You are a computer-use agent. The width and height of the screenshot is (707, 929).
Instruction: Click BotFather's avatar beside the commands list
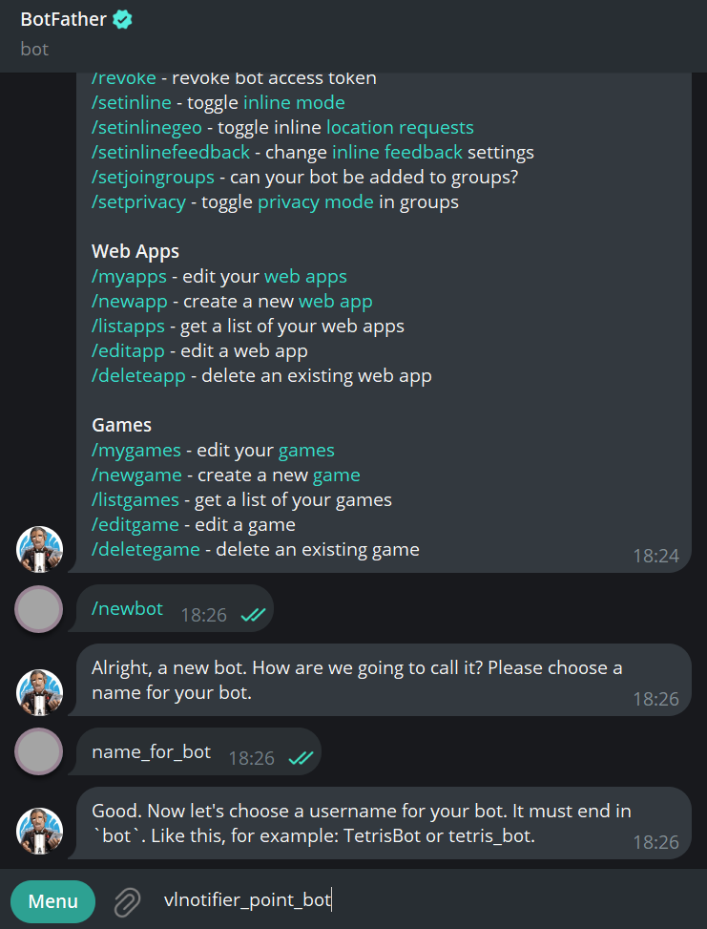point(39,549)
